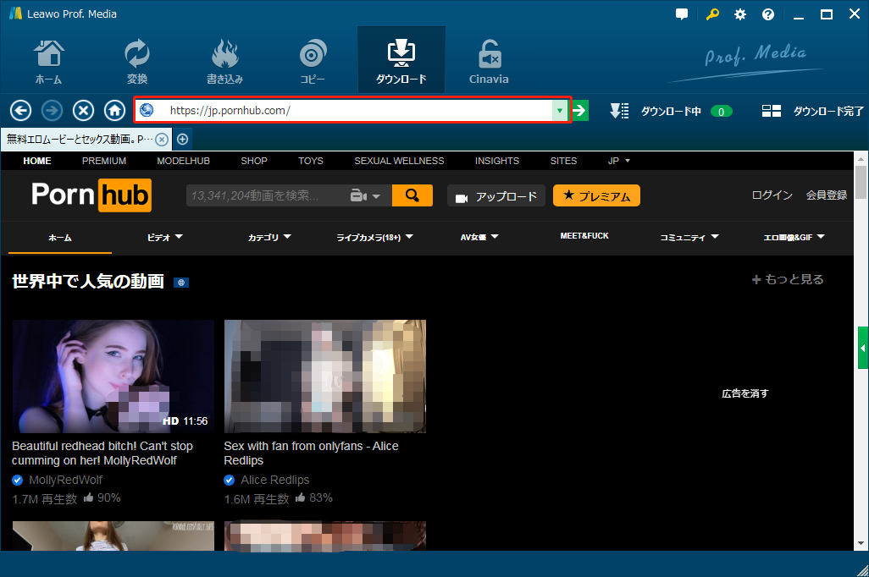Click the browser back arrow button

pyautogui.click(x=20, y=111)
